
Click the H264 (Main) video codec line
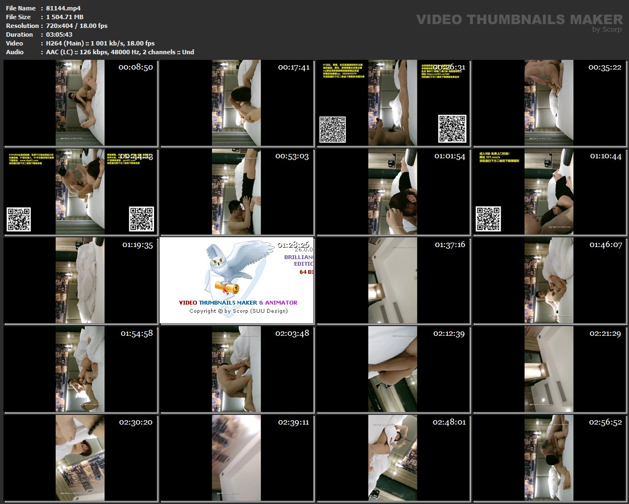[x=100, y=43]
